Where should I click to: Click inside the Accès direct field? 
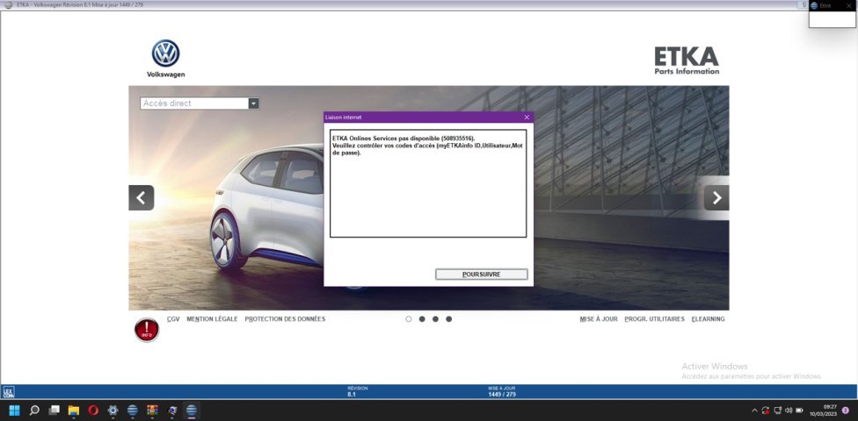coord(194,103)
